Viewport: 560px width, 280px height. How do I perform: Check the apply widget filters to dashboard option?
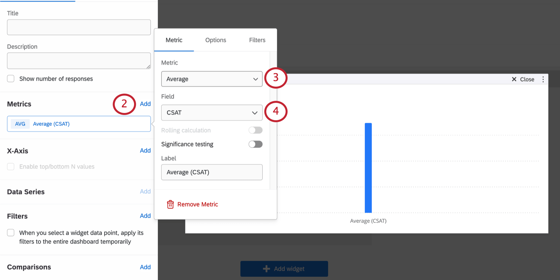click(11, 233)
